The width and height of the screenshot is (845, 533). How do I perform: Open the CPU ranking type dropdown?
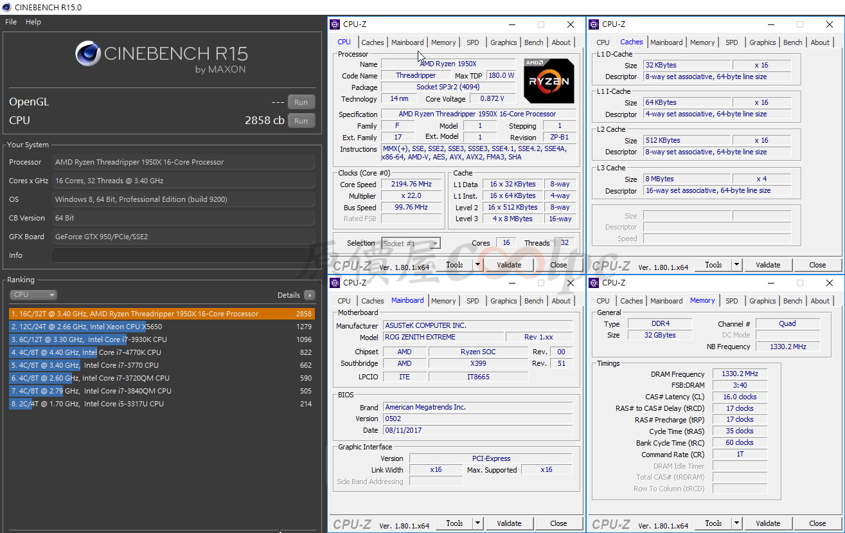point(33,295)
